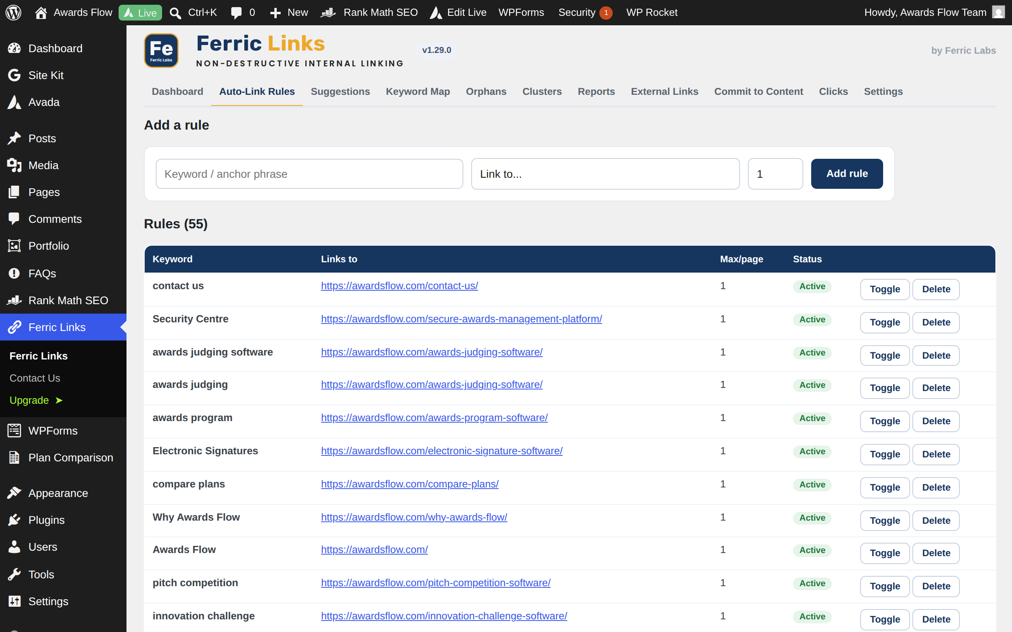Image resolution: width=1012 pixels, height=632 pixels.
Task: Click the Ferric Labs Fe logo
Action: 161,51
